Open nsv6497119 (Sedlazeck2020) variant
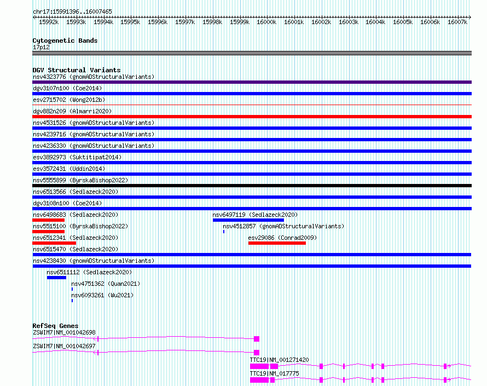The height and width of the screenshot is (386, 487). coord(255,215)
